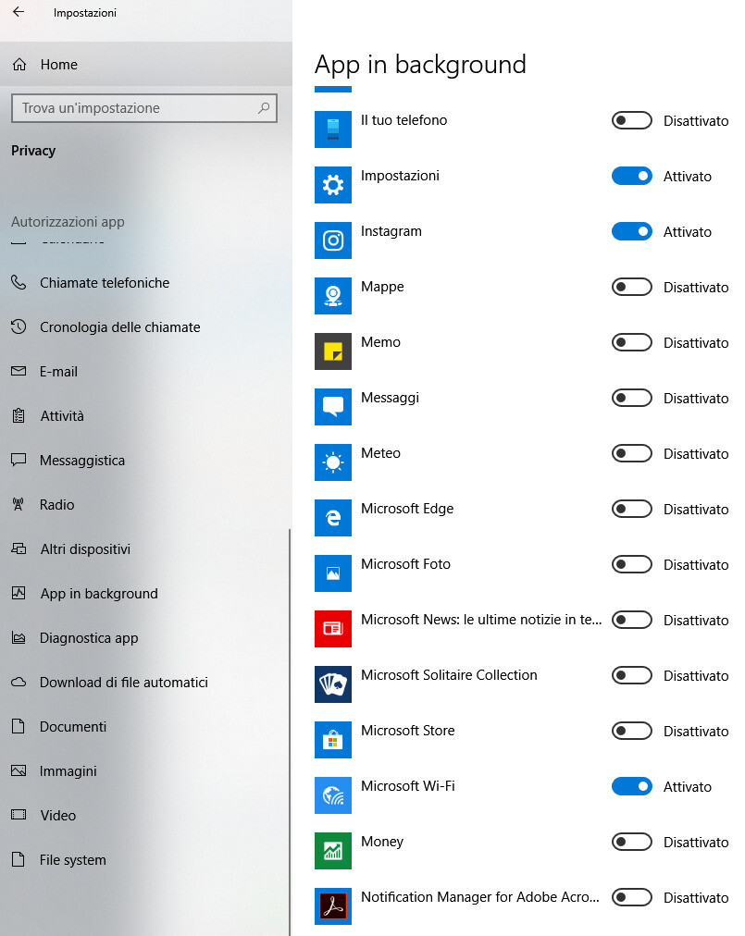
Task: Click the Il tuo telefono app icon
Action: (333, 129)
